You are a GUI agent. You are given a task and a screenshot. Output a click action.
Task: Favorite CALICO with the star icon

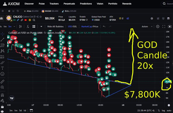pos(41,17)
